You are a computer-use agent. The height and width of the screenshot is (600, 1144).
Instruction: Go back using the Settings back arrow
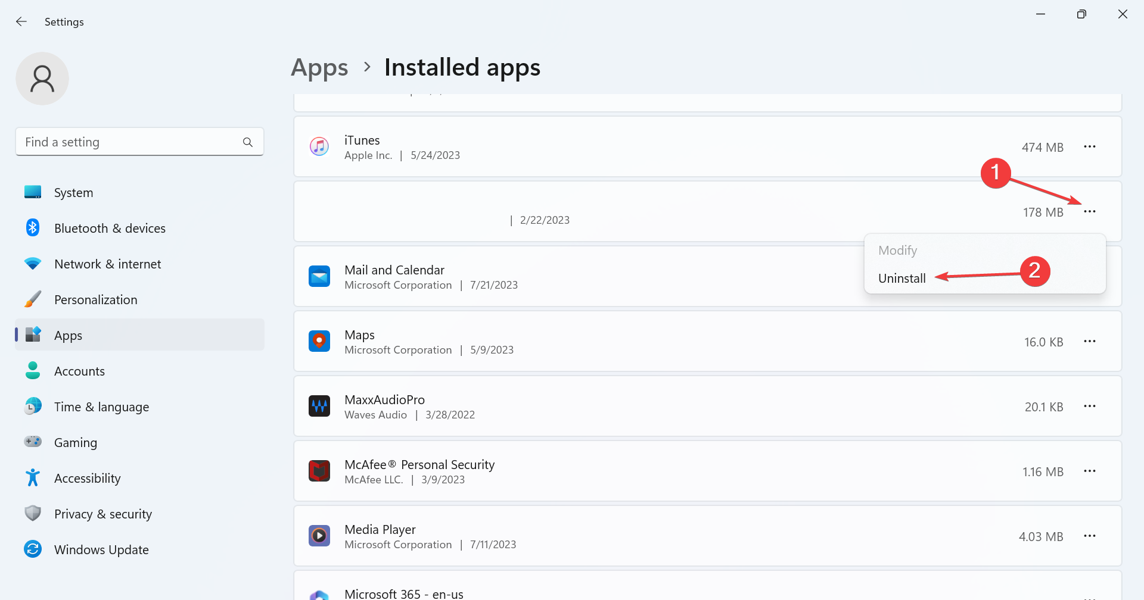click(21, 21)
